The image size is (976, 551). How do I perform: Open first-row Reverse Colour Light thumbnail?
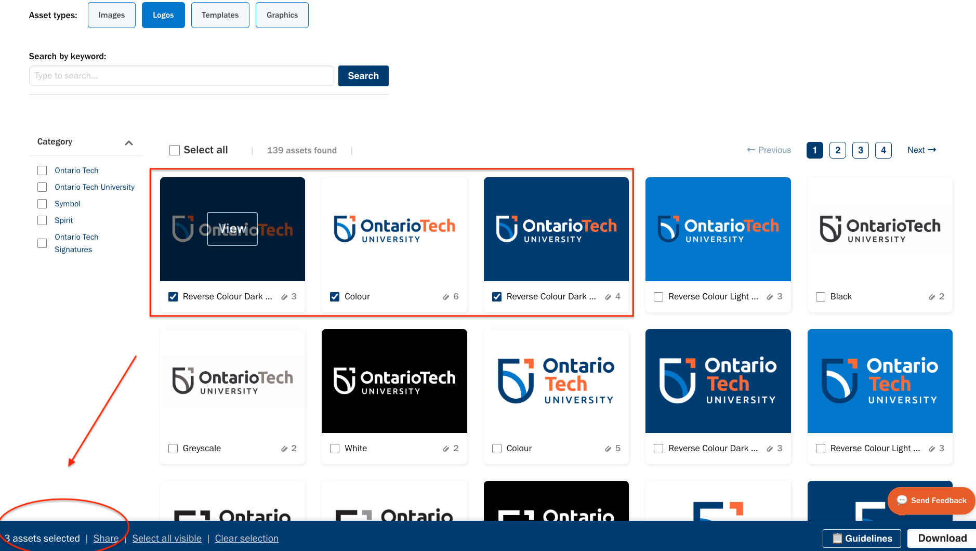[x=718, y=229]
